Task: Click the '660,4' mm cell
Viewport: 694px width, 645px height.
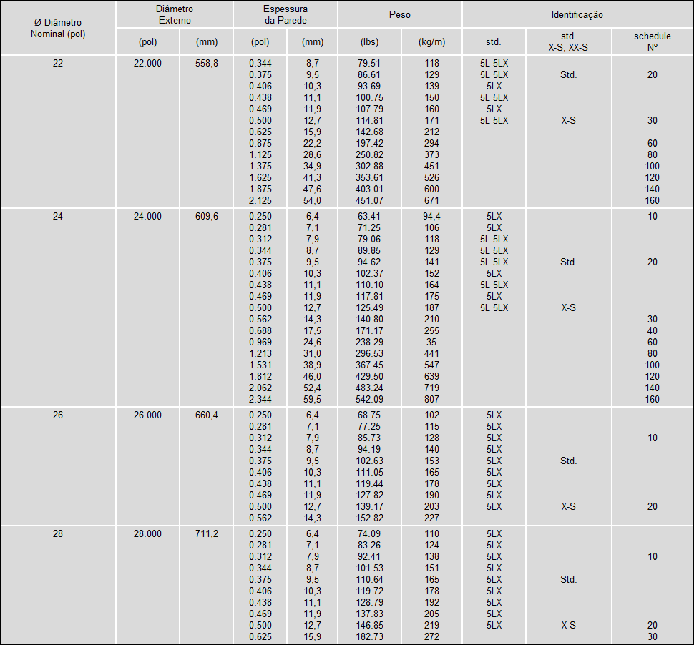Action: coord(207,415)
